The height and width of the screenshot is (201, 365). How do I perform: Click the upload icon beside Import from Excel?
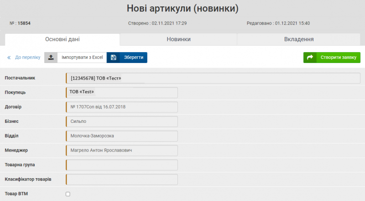pyautogui.click(x=51, y=58)
